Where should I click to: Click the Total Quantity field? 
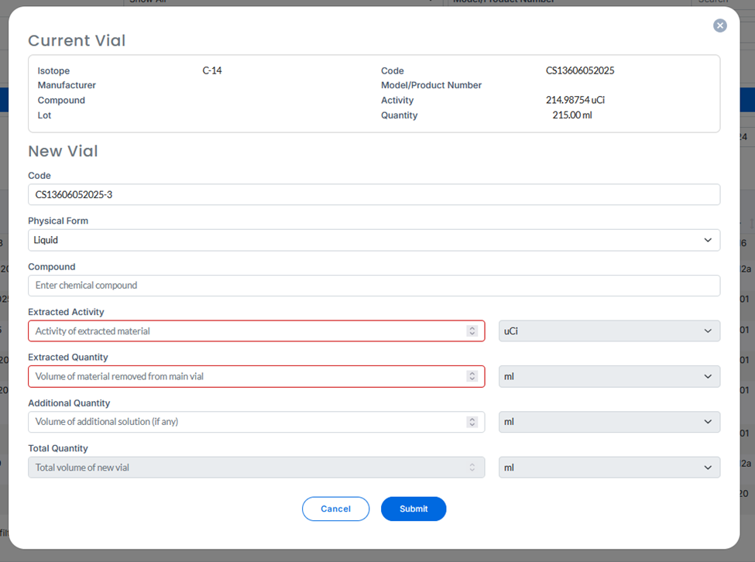pyautogui.click(x=256, y=468)
